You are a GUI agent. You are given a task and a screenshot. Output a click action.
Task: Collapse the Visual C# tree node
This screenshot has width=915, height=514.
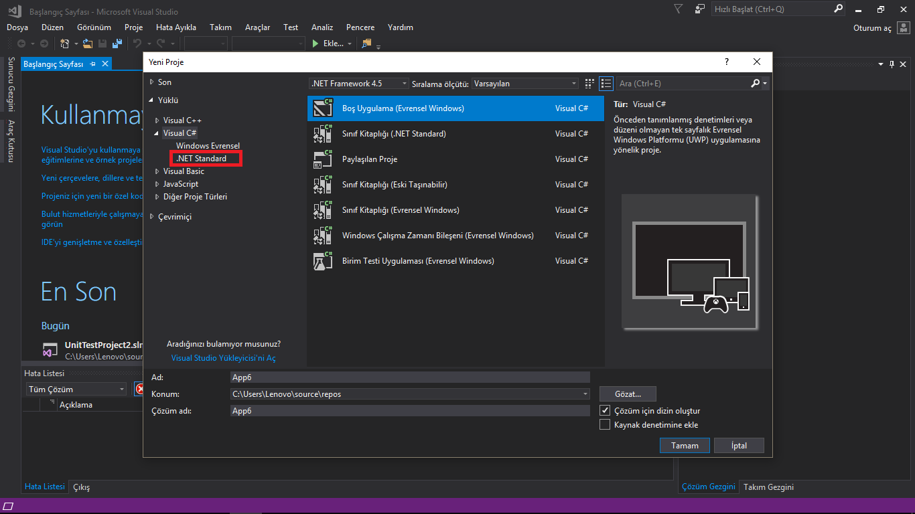(x=157, y=133)
